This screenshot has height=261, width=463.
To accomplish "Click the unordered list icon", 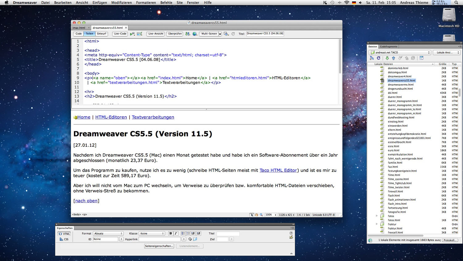I will coord(183,233).
